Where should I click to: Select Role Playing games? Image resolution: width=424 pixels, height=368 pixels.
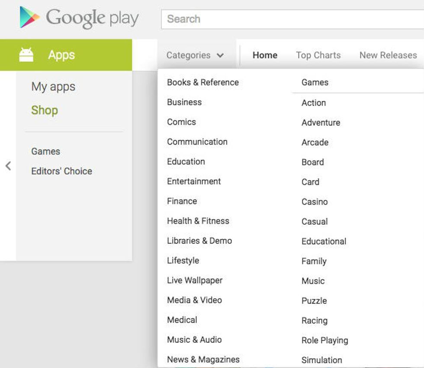tap(324, 340)
